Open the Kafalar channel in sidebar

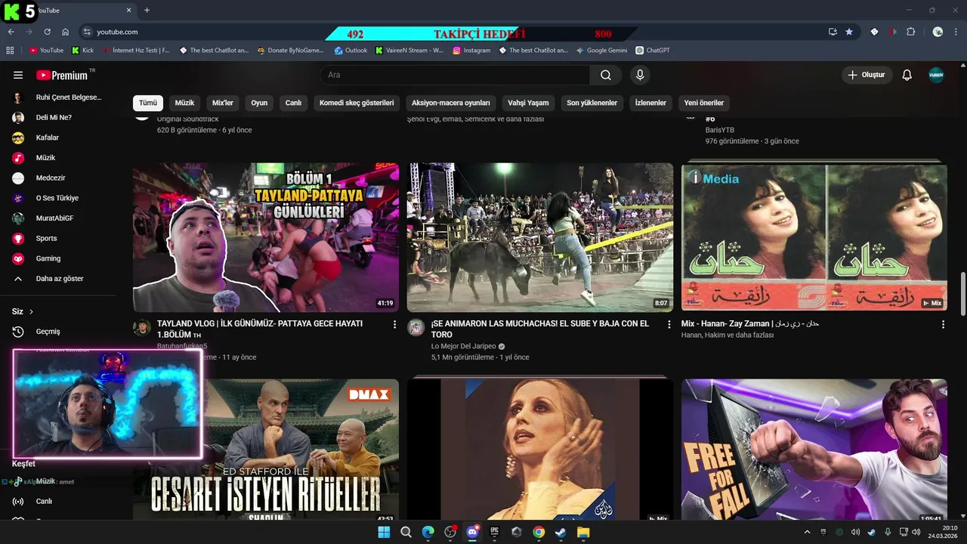[x=58, y=138]
